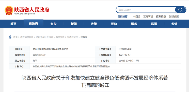Select index number 116100000160002917/2021-00735

coord(51,49)
